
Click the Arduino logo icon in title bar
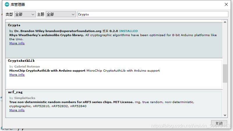[7, 4]
